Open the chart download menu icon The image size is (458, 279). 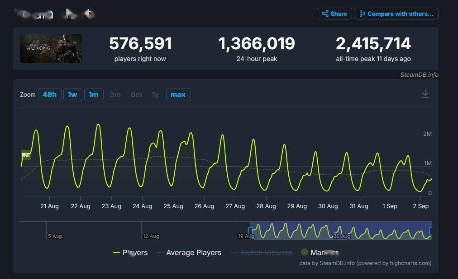click(x=425, y=93)
